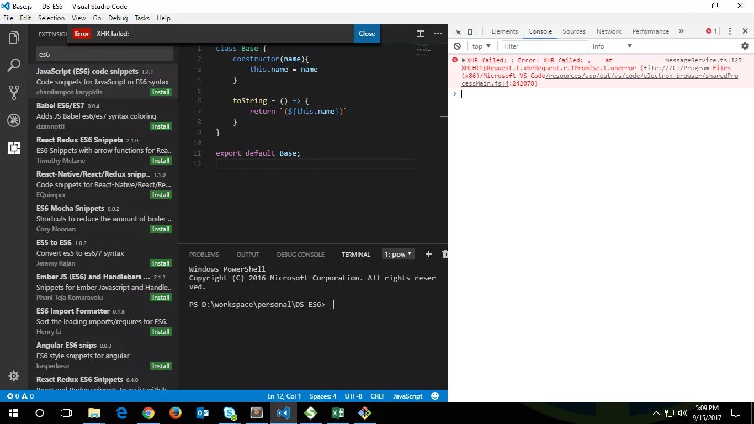Open the Help menu
Image resolution: width=754 pixels, height=424 pixels.
point(164,18)
